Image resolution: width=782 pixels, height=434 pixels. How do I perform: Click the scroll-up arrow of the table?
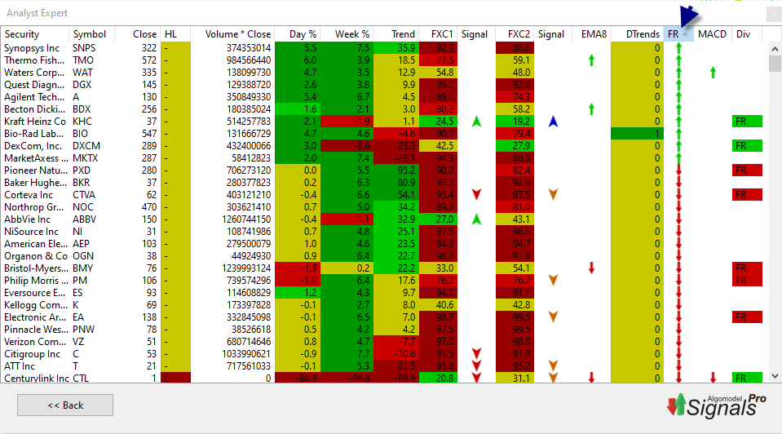point(775,49)
